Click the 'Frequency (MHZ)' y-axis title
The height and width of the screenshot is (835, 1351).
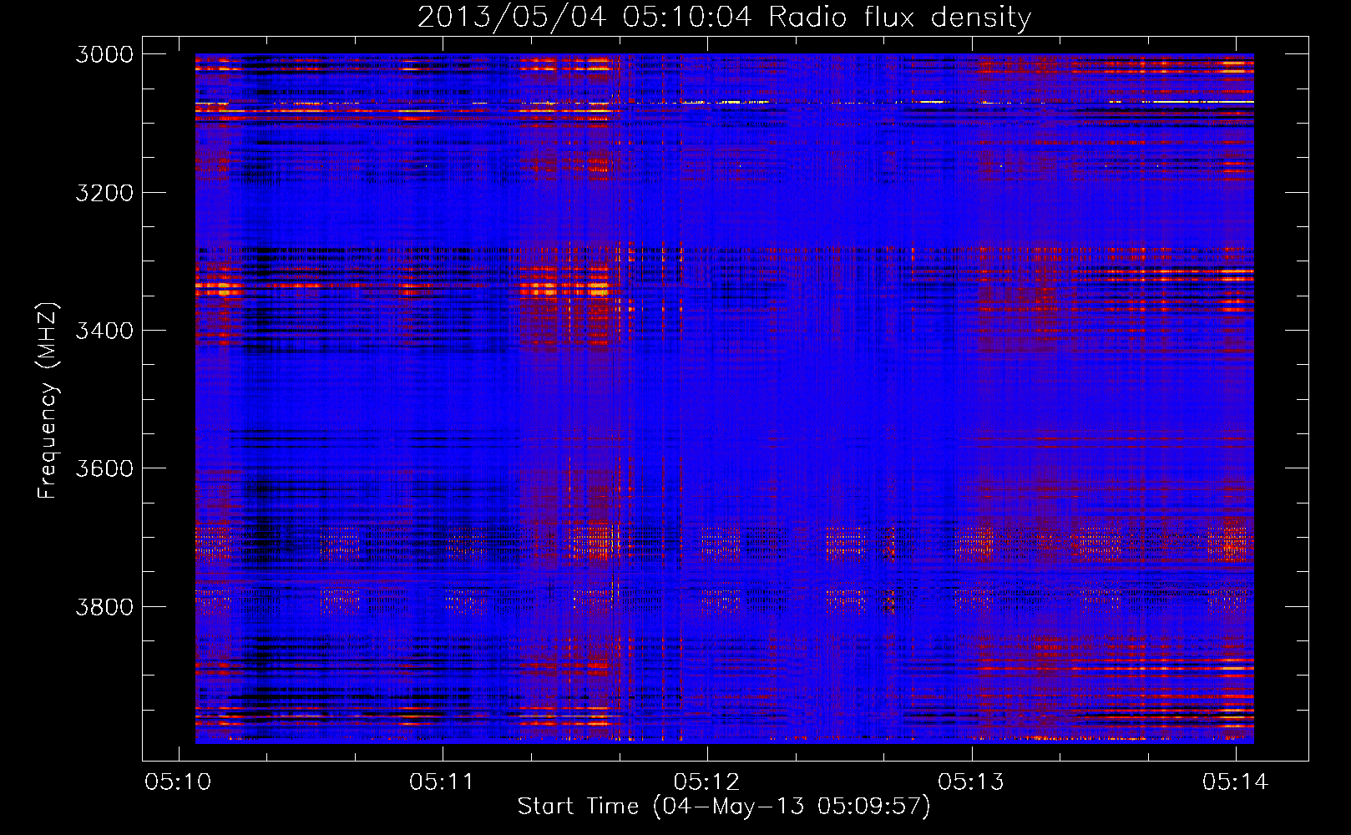(x=48, y=401)
